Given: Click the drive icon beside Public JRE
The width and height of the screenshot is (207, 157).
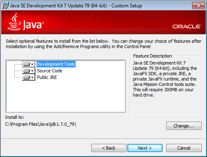Looking at the screenshot, I should (x=27, y=77).
